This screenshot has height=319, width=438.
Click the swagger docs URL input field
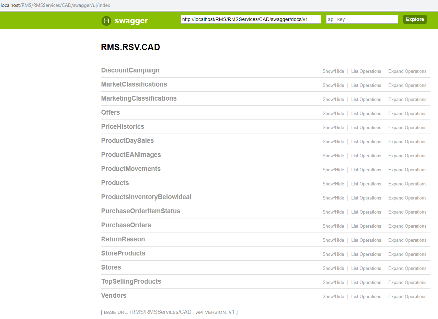click(251, 19)
